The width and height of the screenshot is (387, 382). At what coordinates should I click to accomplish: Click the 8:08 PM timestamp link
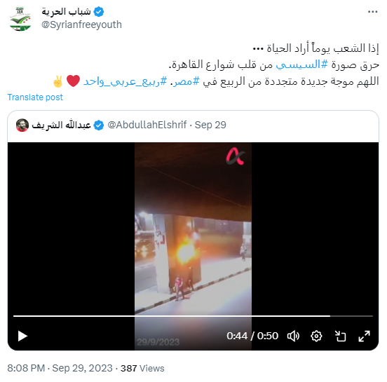[26, 368]
